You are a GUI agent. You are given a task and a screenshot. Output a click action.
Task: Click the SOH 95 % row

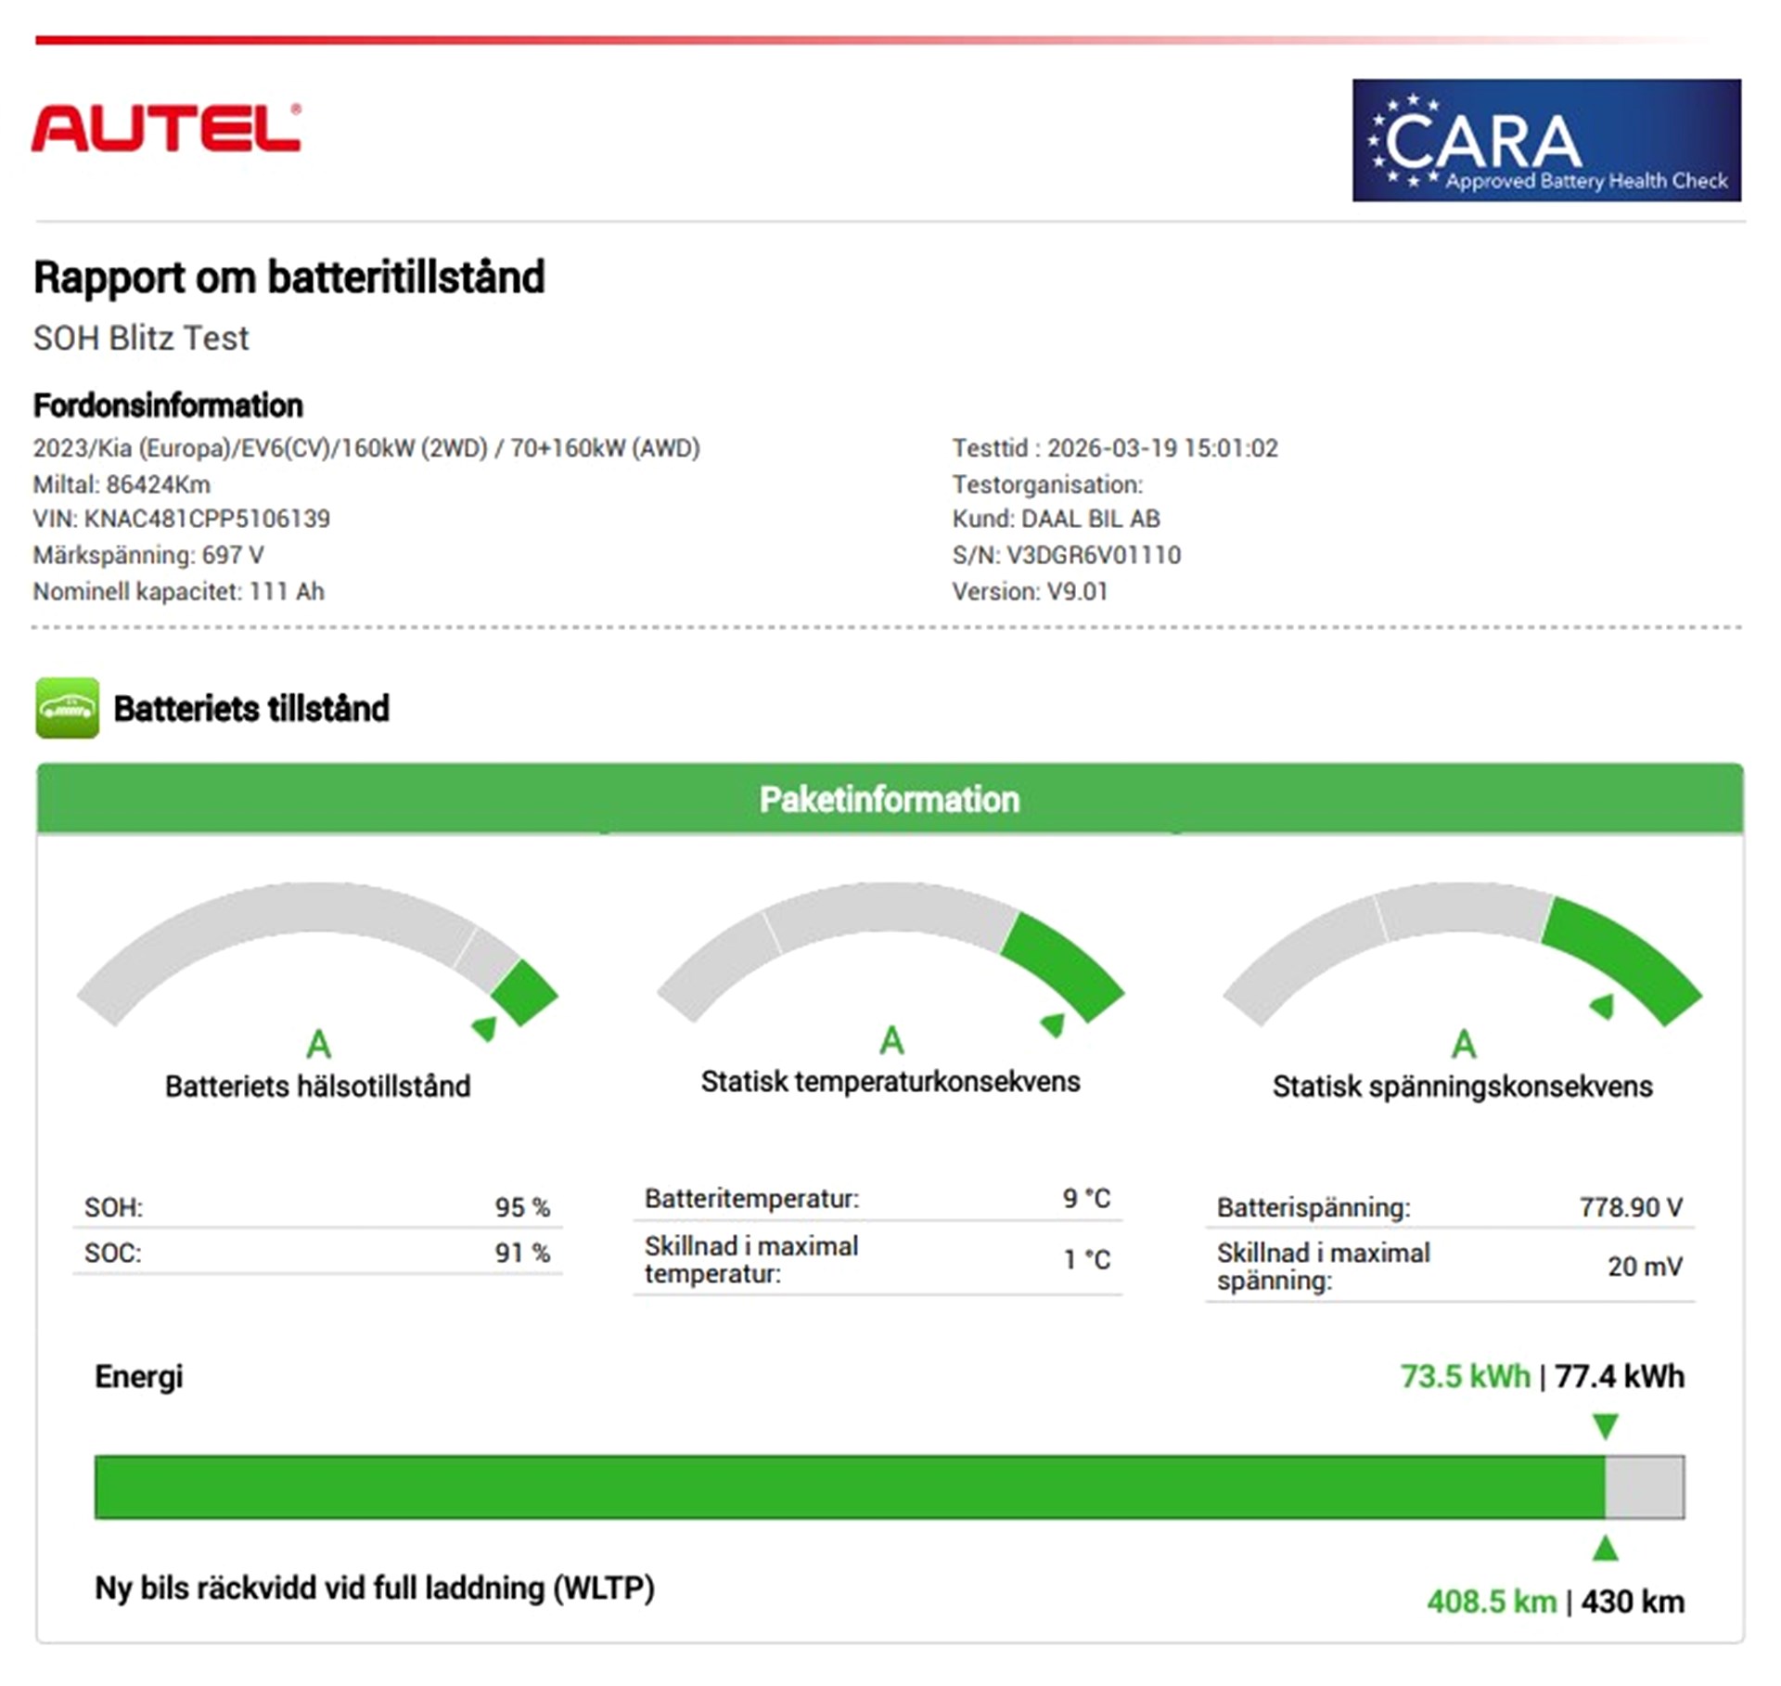coord(316,1207)
